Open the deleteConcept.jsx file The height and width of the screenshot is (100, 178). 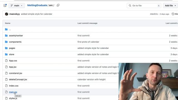click(18, 79)
